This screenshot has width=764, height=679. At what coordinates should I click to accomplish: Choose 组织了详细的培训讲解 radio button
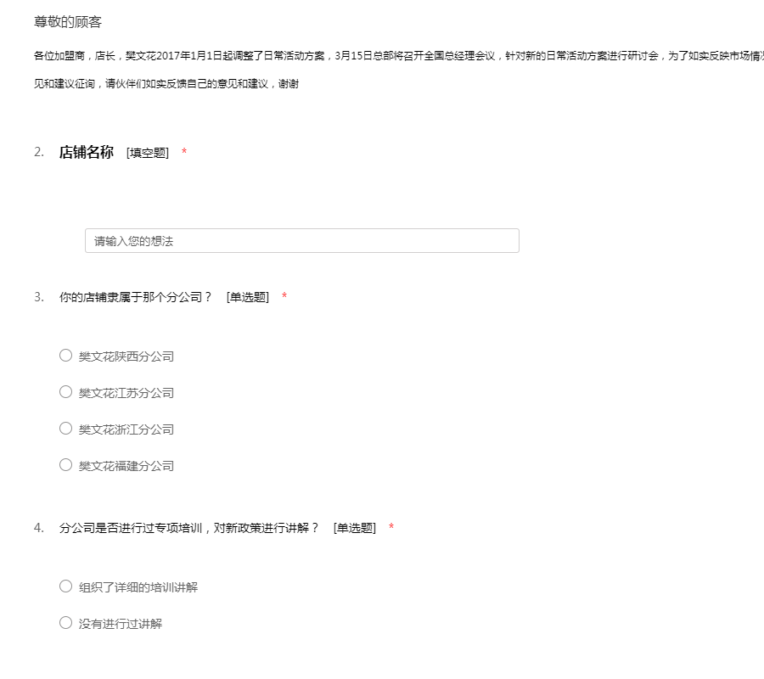[65, 586]
